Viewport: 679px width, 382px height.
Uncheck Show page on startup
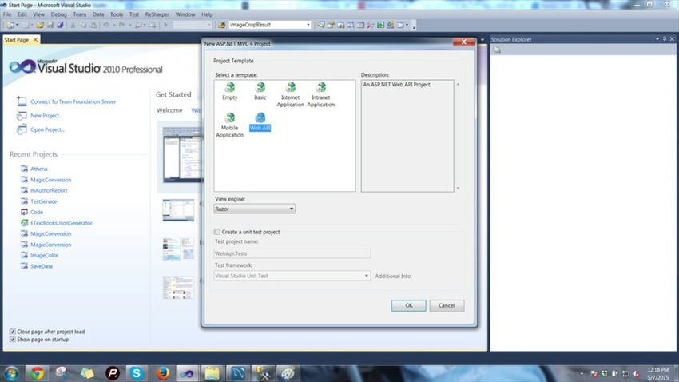tap(13, 340)
